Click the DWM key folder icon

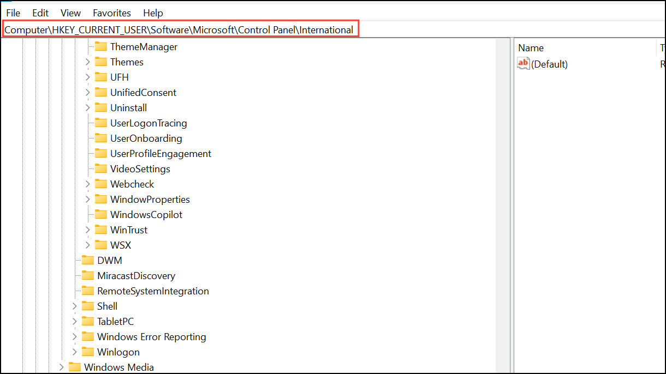coord(88,260)
